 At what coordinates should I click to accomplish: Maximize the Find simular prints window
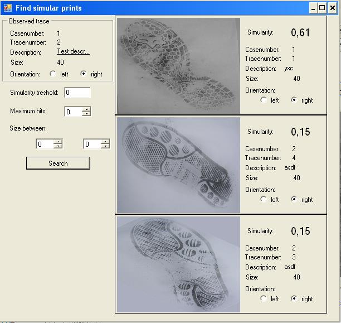(322, 8)
